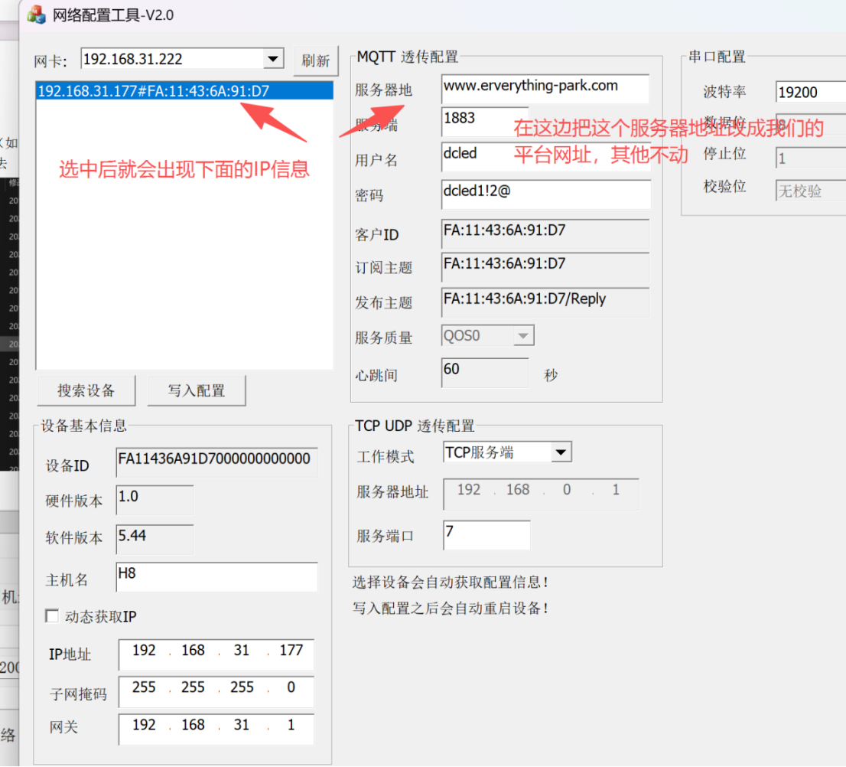The height and width of the screenshot is (767, 846).
Task: Toggle the 动态获取IP DHCP checkbox
Action: [52, 616]
